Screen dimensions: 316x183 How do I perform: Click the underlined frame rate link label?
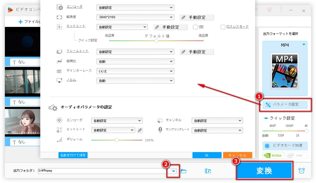pos(77,51)
